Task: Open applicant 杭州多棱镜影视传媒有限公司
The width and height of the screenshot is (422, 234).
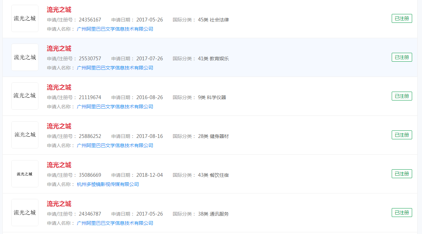Action: coord(108,184)
